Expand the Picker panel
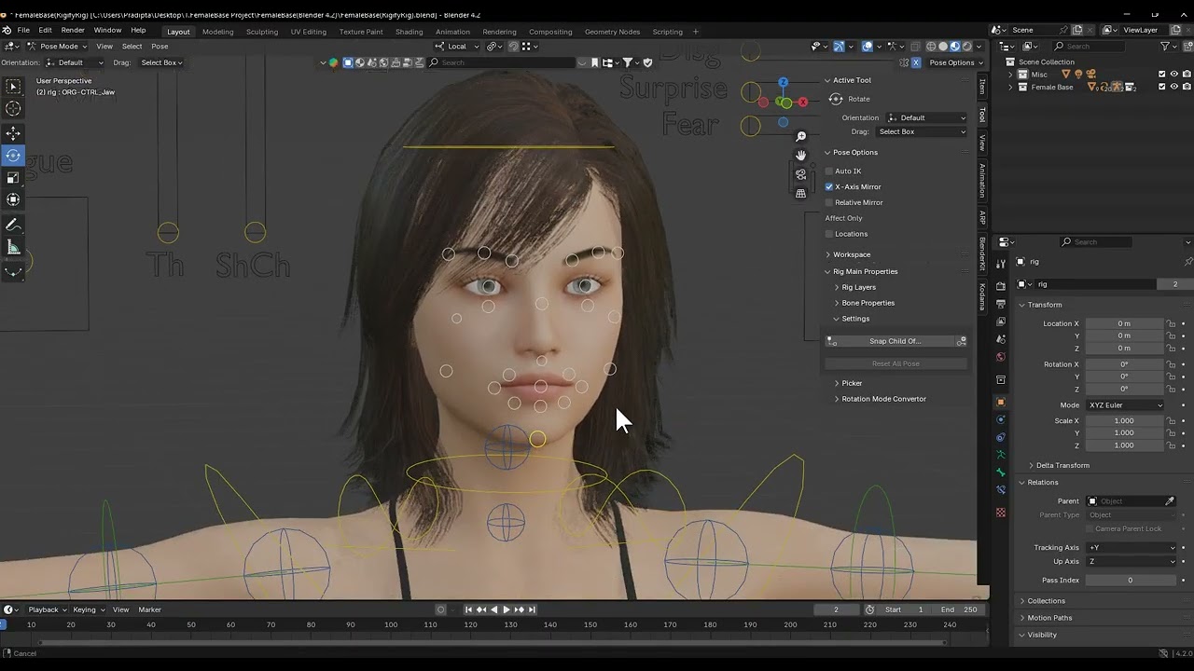Viewport: 1194px width, 671px height. pyautogui.click(x=851, y=383)
